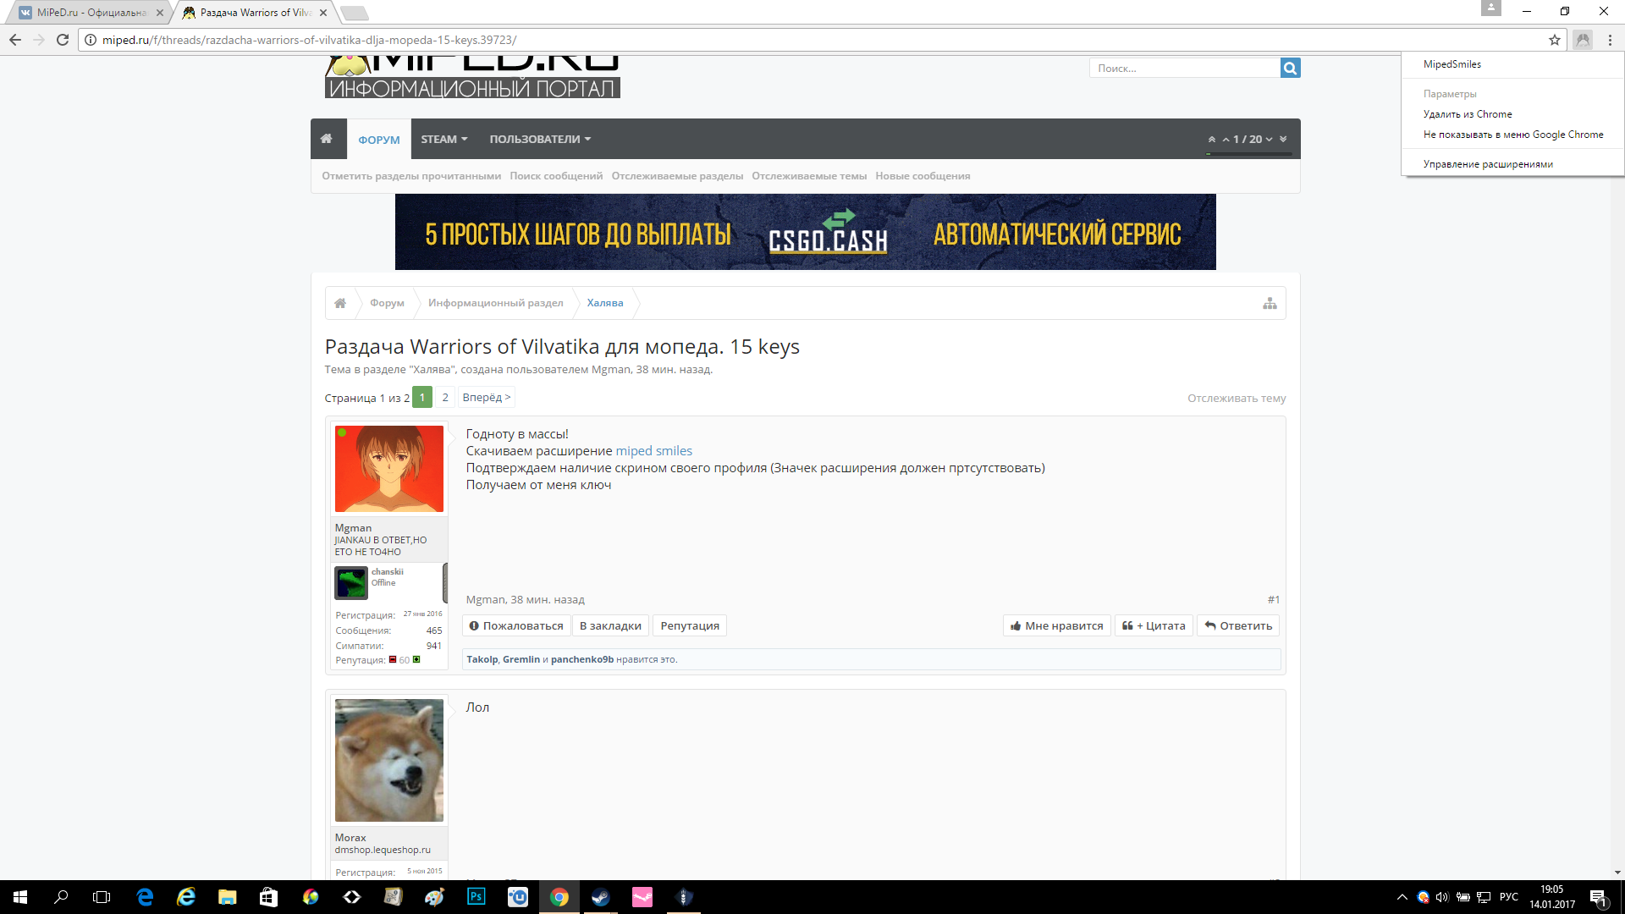Click the Пожаловаться button
Image resolution: width=1625 pixels, height=914 pixels.
click(x=516, y=626)
